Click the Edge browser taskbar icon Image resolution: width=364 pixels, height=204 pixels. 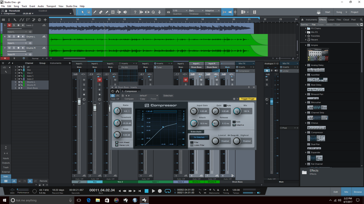[88, 200]
